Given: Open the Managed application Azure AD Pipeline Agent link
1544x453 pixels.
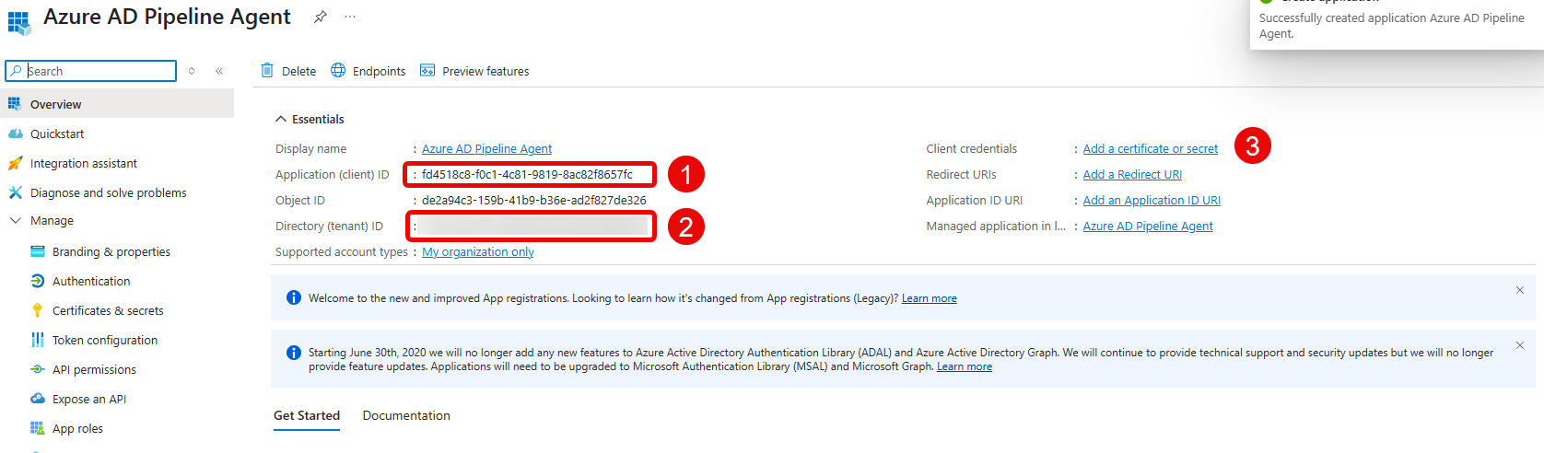Looking at the screenshot, I should click(x=1148, y=226).
